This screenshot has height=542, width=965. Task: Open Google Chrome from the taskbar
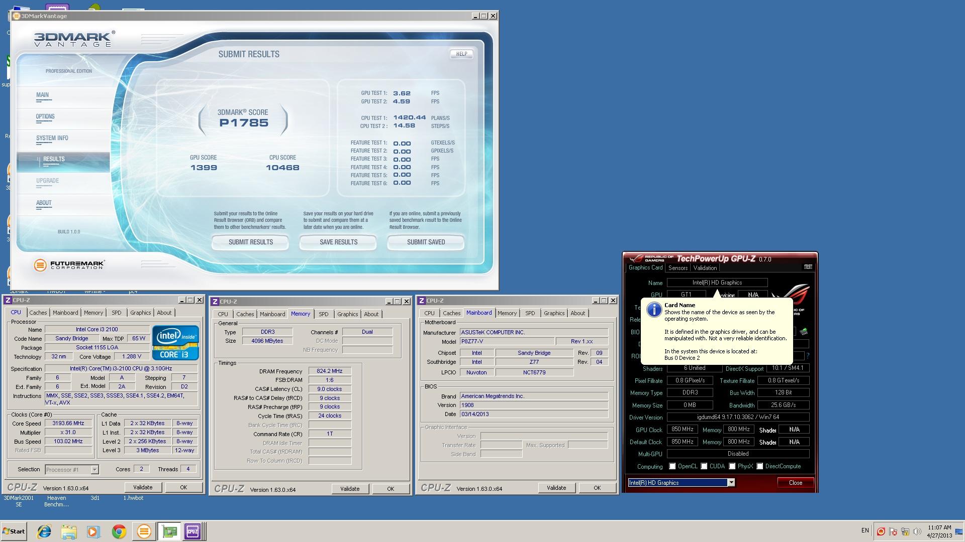click(x=119, y=531)
